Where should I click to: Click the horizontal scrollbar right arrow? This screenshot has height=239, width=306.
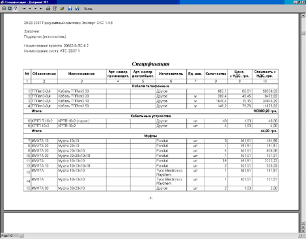[300, 236]
